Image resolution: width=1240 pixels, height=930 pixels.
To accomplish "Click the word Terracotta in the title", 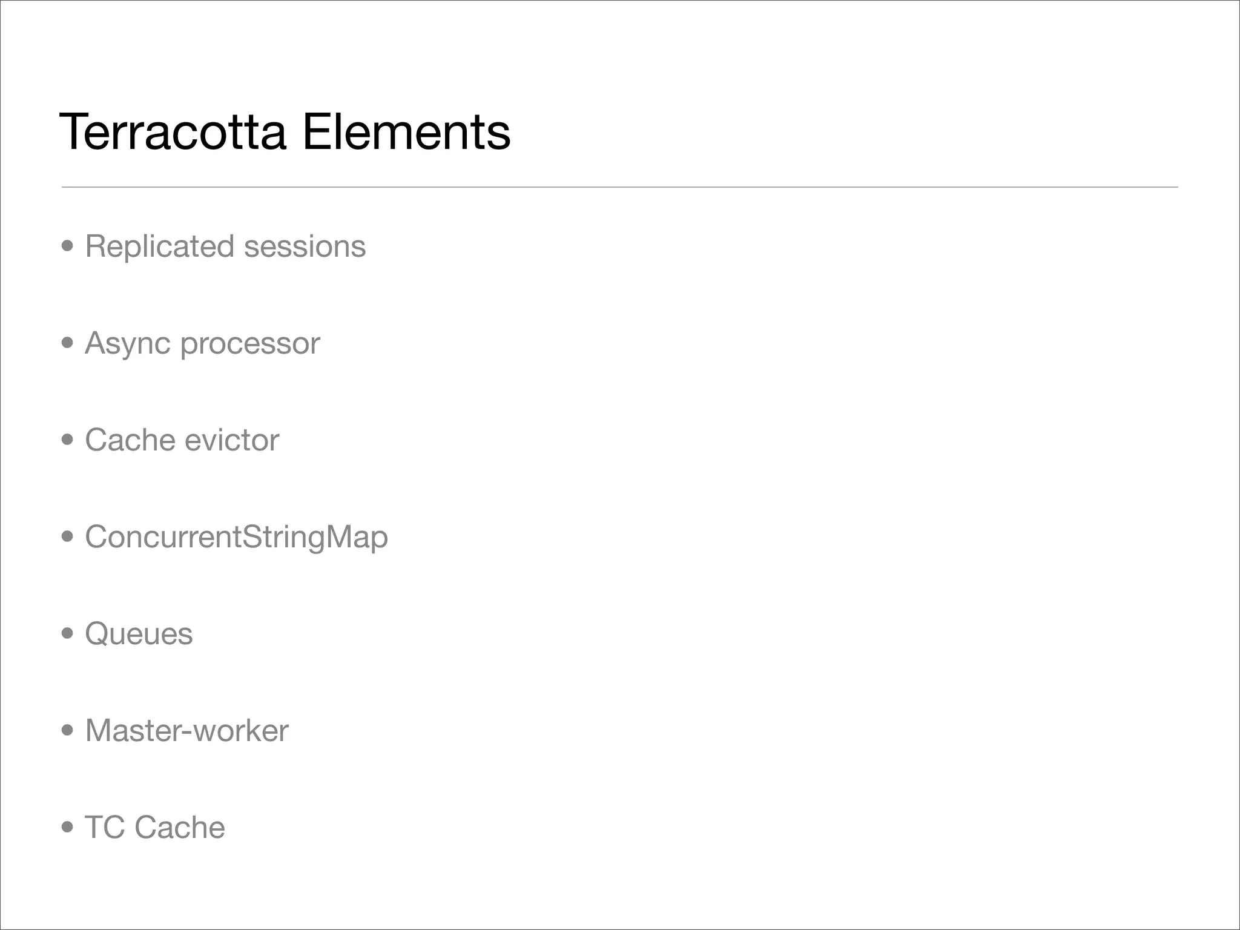I will pyautogui.click(x=173, y=132).
